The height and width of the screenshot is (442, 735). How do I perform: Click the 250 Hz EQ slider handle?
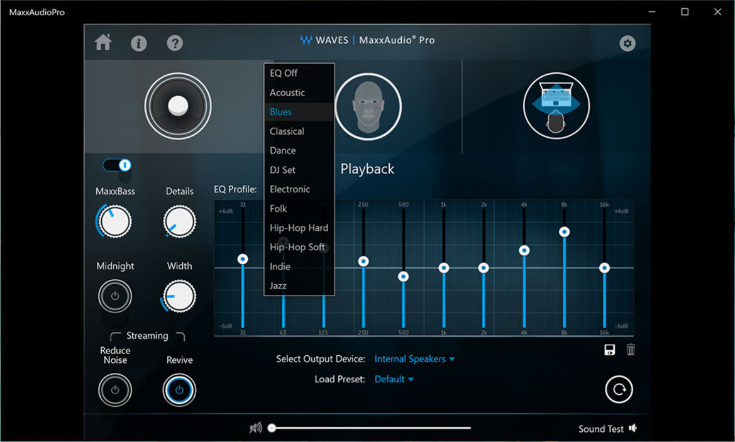(363, 261)
